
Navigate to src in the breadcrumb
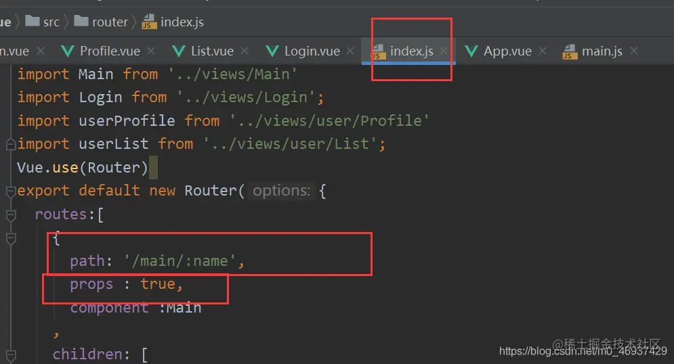point(51,22)
